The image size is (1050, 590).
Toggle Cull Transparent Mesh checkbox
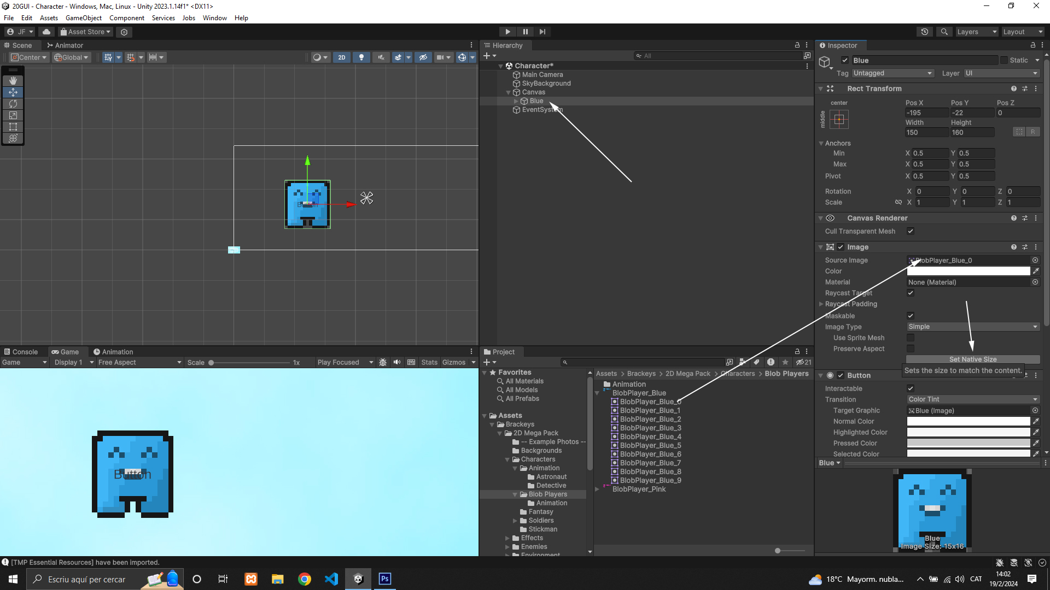pos(911,231)
